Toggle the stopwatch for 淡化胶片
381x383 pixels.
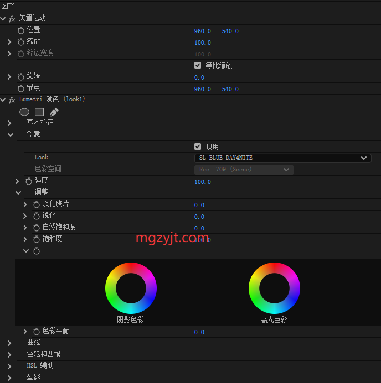coord(37,204)
